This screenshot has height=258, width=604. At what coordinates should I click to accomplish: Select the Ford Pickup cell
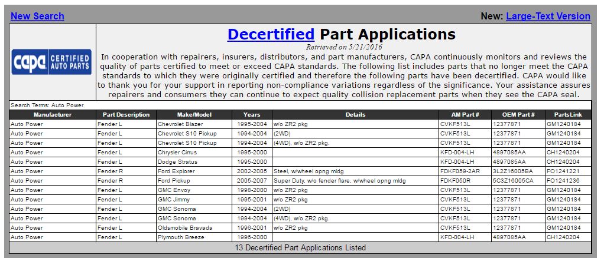click(194, 181)
